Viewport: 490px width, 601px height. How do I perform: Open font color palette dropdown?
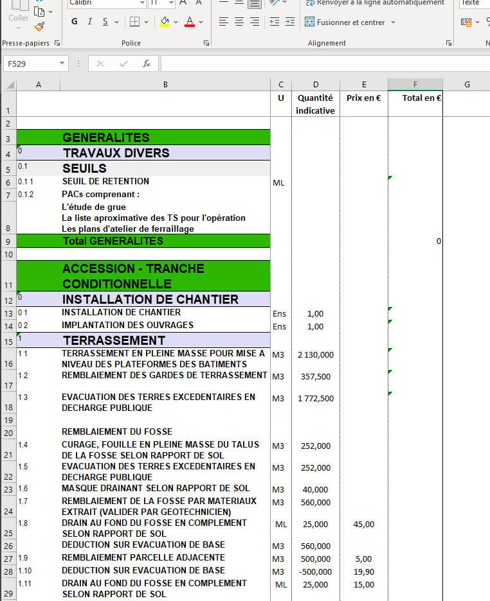[201, 22]
